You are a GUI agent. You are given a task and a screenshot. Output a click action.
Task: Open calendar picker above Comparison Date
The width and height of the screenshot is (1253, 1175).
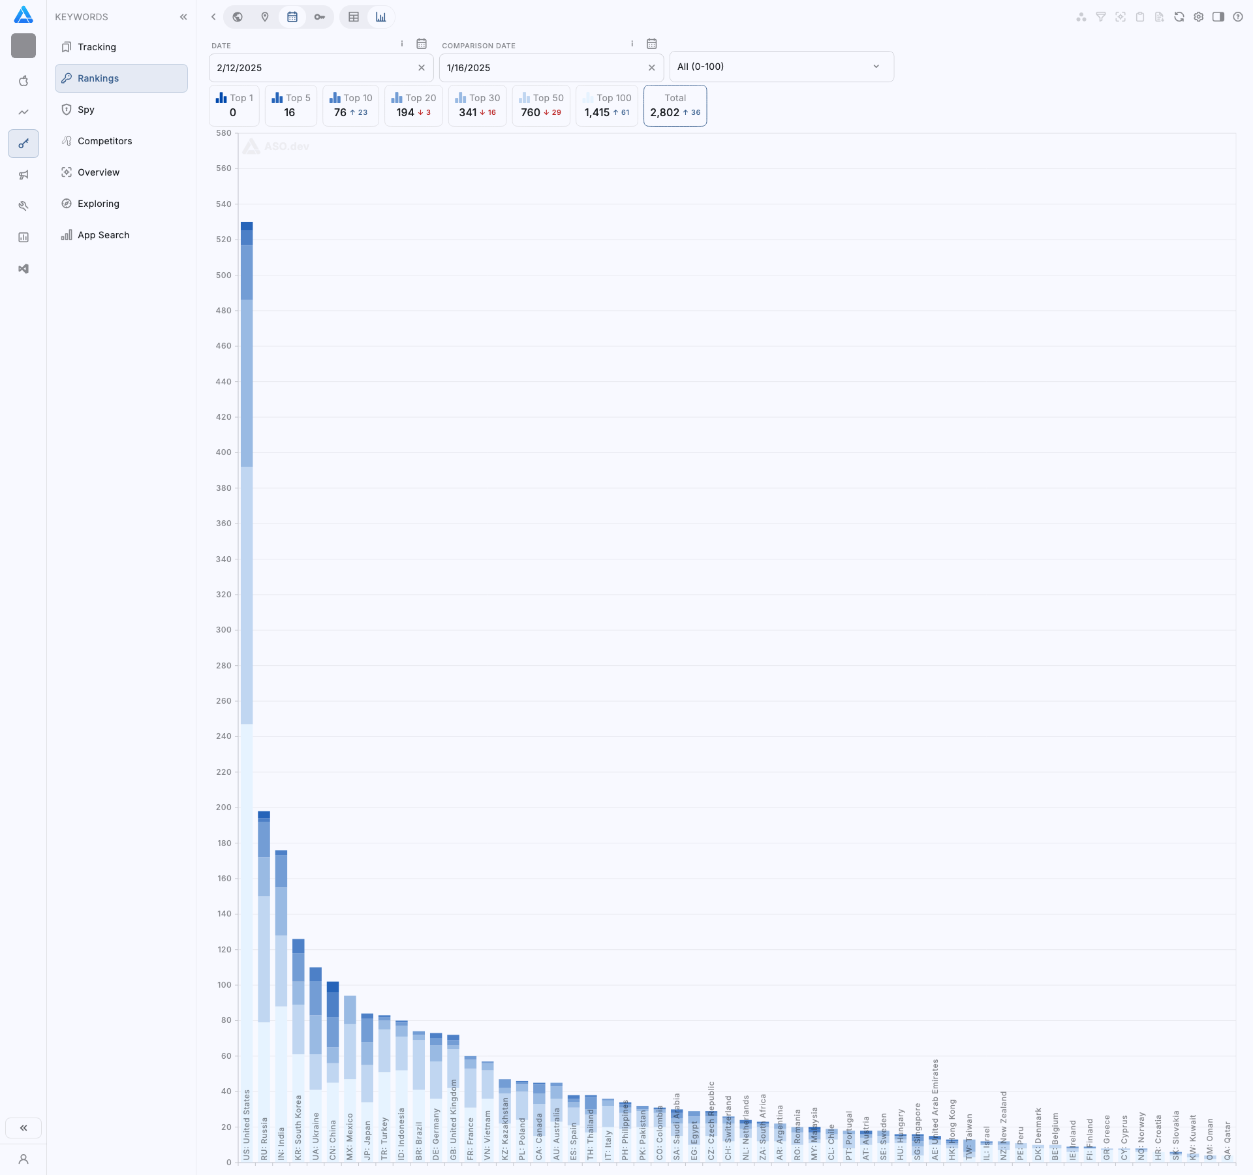(651, 44)
